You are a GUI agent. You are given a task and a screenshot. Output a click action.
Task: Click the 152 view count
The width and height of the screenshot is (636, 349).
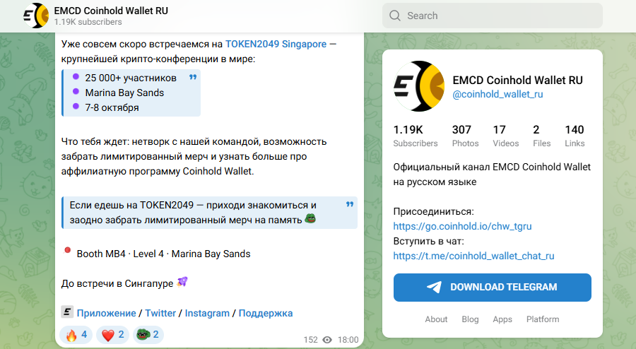[x=311, y=340]
